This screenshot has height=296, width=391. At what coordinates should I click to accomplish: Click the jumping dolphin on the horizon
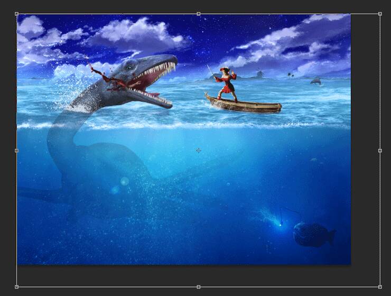[x=315, y=81]
